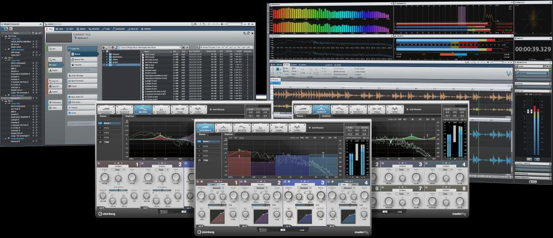Select Limiter in the right MasterRig window
Image resolution: width=553 pixels, height=238 pixels.
[395, 110]
